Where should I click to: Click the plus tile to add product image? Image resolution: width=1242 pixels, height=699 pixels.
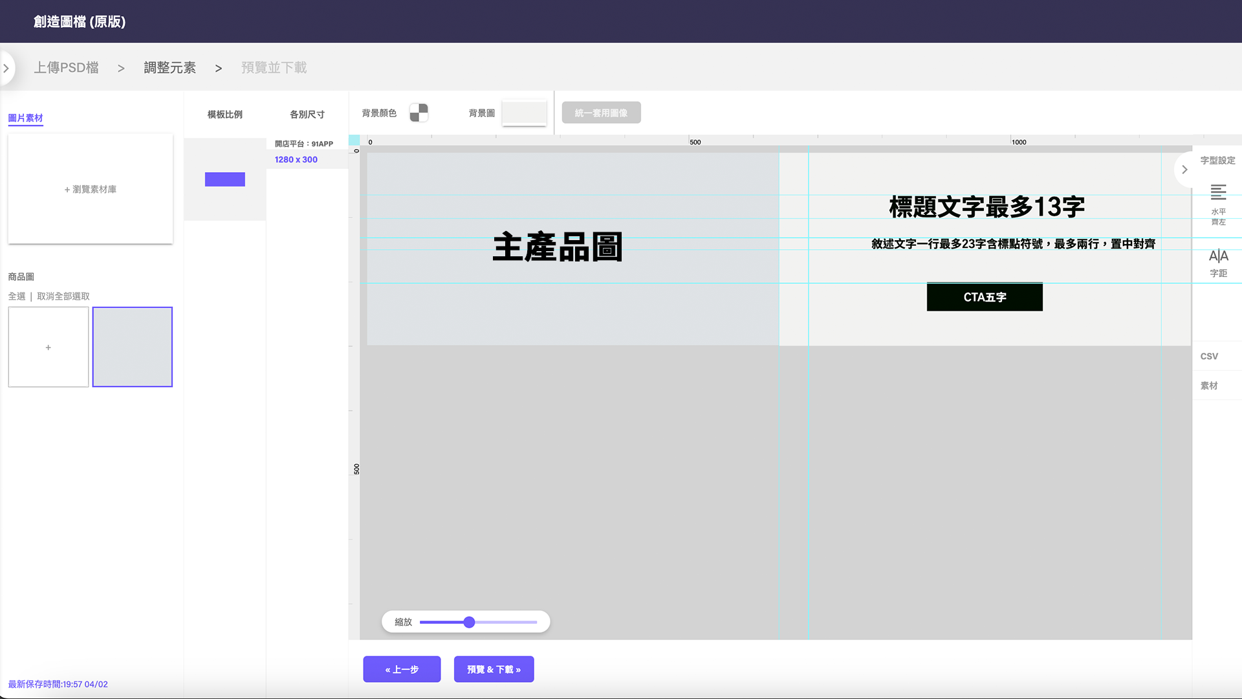click(49, 348)
